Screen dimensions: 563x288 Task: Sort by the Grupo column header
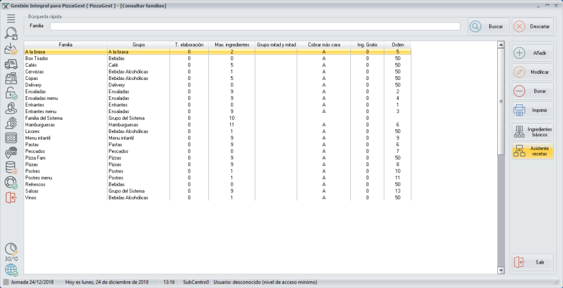point(138,45)
